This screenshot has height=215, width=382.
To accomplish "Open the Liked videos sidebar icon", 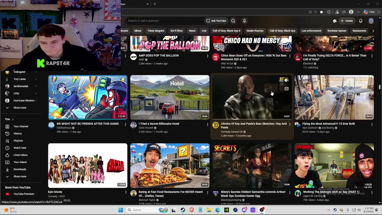I will 7,155.
